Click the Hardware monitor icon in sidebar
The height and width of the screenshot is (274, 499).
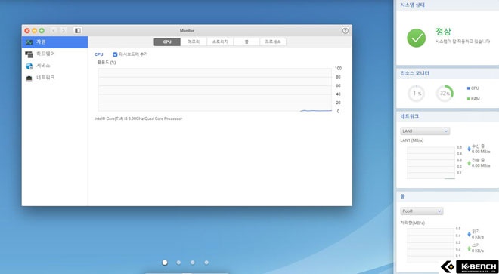29,54
